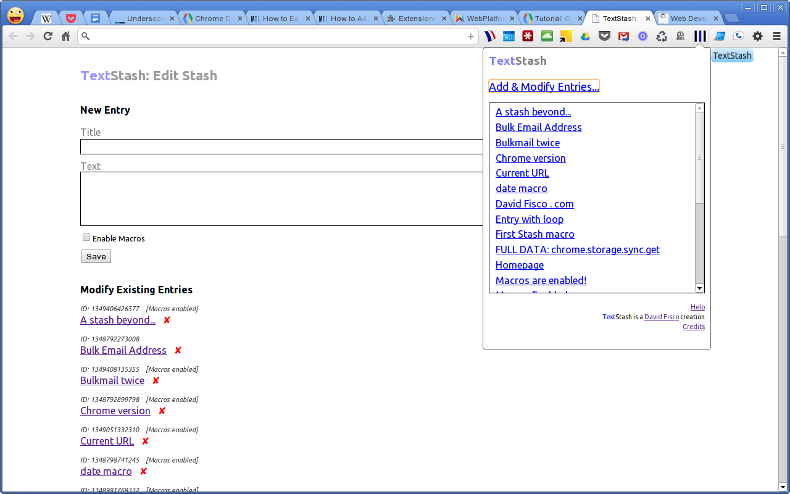Switch to the Wikipedia pinned tab
790x494 pixels.
pos(46,19)
